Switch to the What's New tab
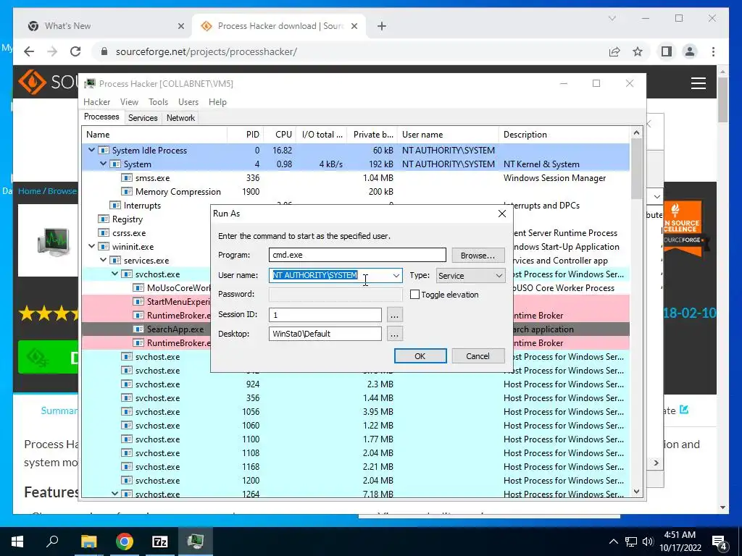 [106, 26]
